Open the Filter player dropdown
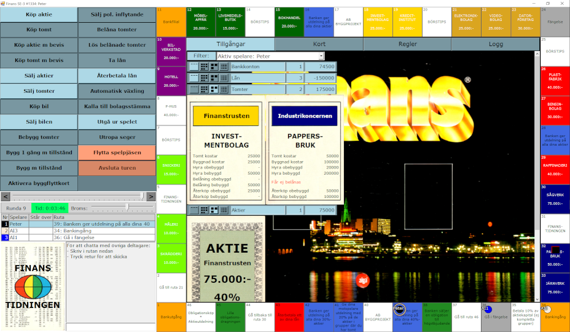 (321, 56)
